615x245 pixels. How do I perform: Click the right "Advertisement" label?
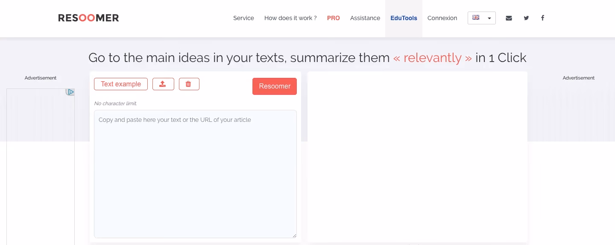[579, 78]
